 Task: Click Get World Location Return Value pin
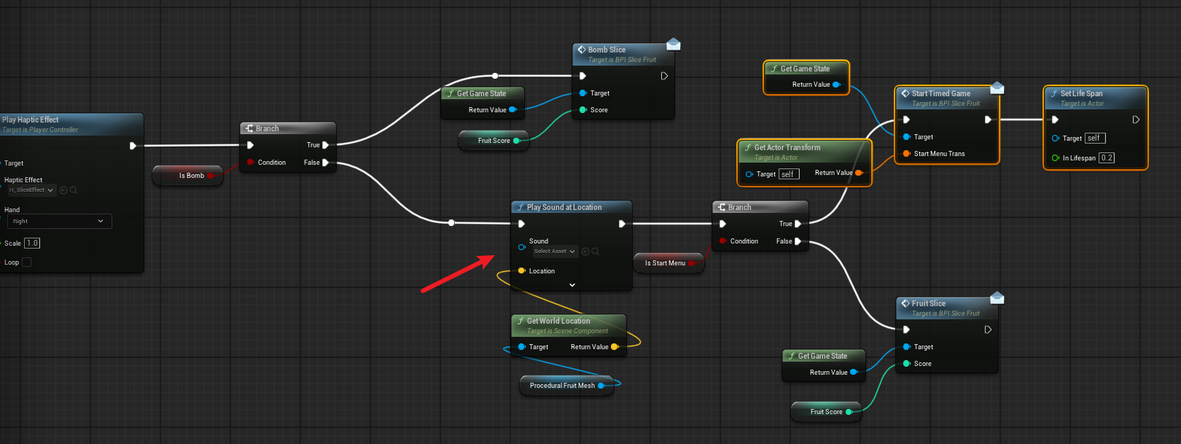615,347
